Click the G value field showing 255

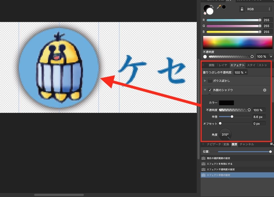click(x=267, y=26)
